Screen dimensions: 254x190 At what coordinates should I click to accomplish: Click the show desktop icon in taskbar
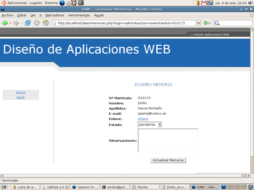click(x=4, y=187)
